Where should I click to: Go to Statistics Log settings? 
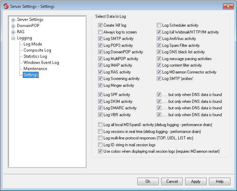point(35,57)
